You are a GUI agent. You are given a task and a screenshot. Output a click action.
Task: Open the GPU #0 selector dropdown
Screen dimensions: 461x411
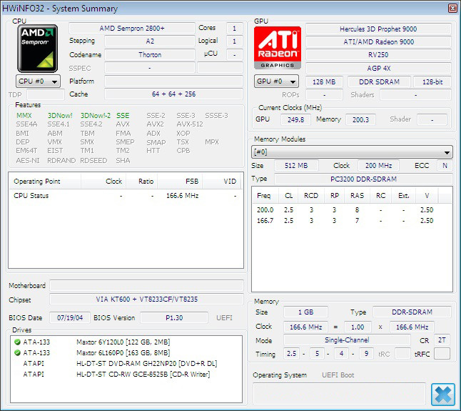coord(276,81)
